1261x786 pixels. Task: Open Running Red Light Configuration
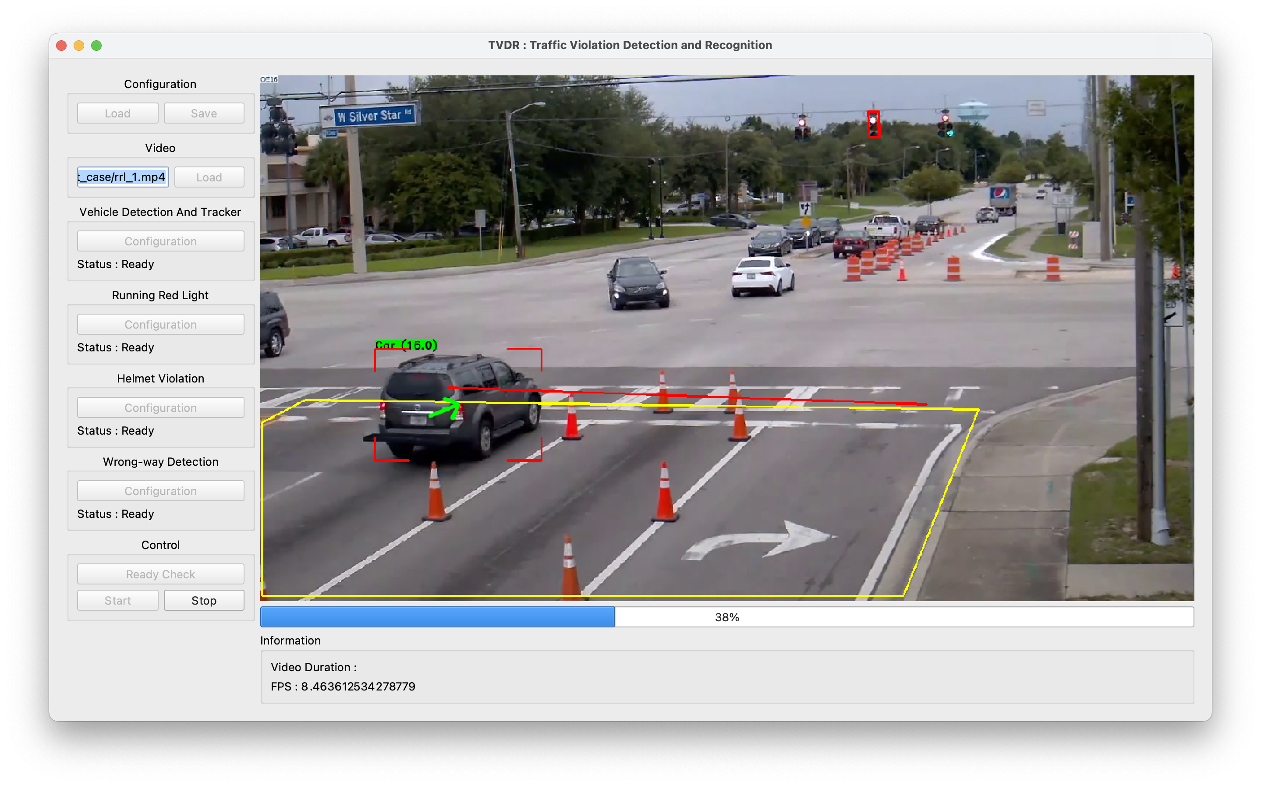(x=161, y=324)
